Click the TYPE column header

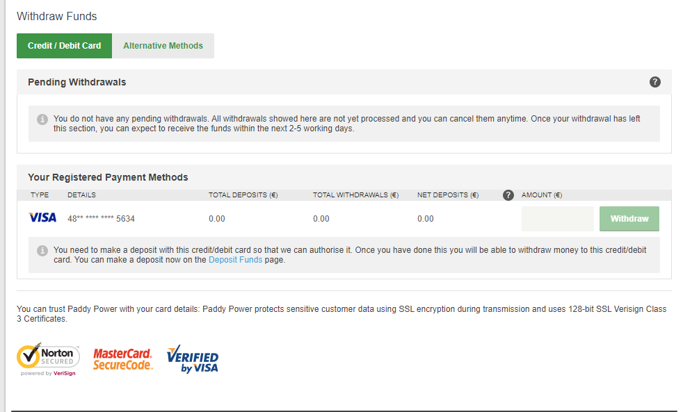[x=40, y=195]
